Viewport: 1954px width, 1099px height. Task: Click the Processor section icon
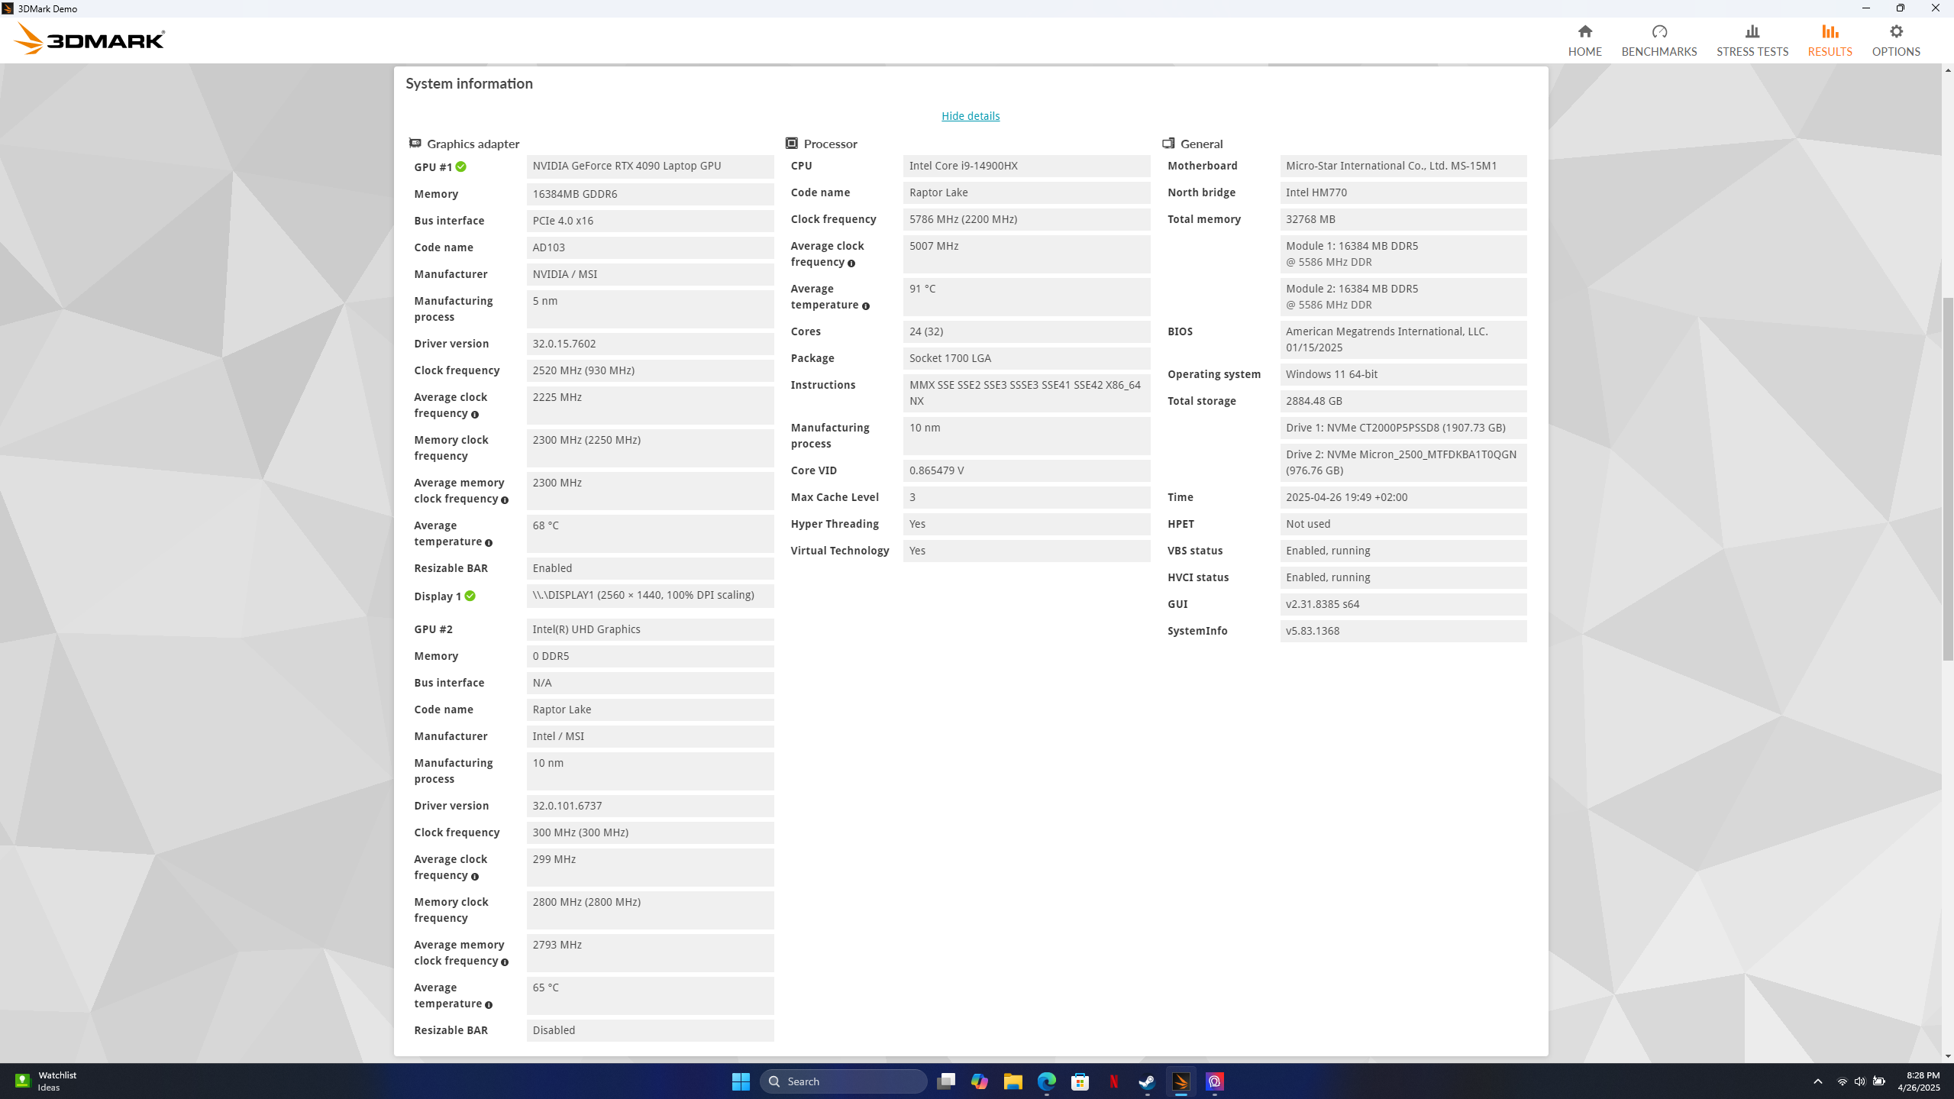[791, 143]
